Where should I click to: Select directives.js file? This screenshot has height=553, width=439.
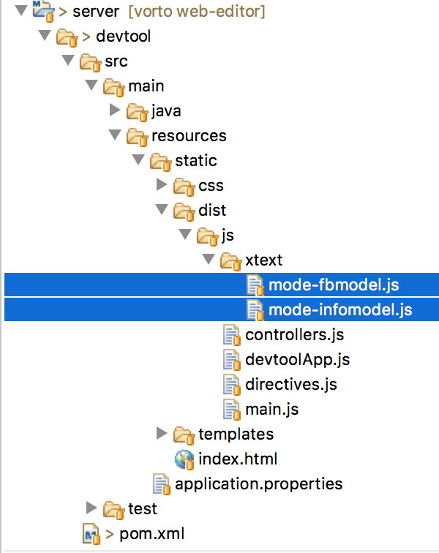[x=290, y=385]
